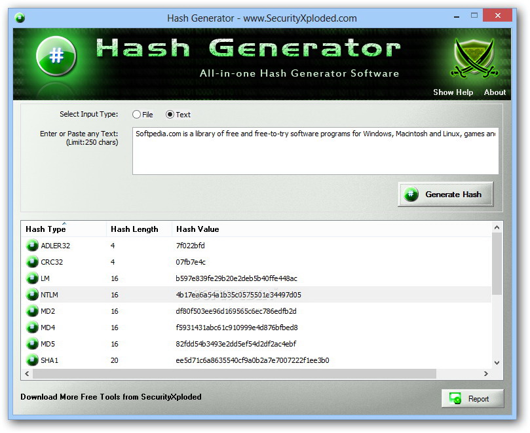Click MD5 hash value starting 82fdd54b
This screenshot has width=530, height=433.
click(236, 344)
